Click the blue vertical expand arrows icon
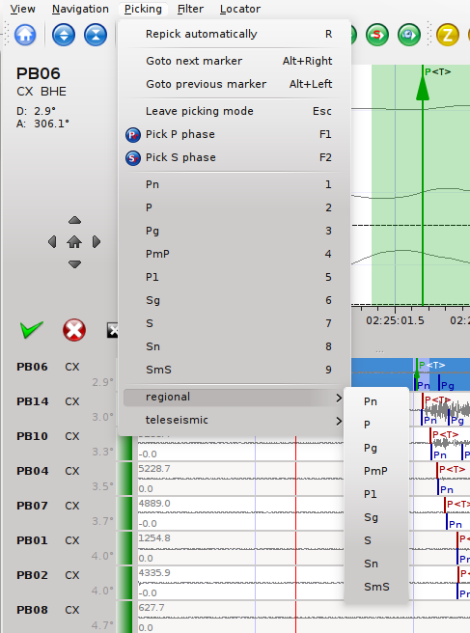 tap(64, 35)
